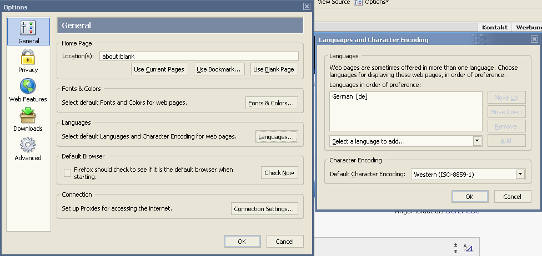Enable the default browser check checkbox

(x=68, y=173)
